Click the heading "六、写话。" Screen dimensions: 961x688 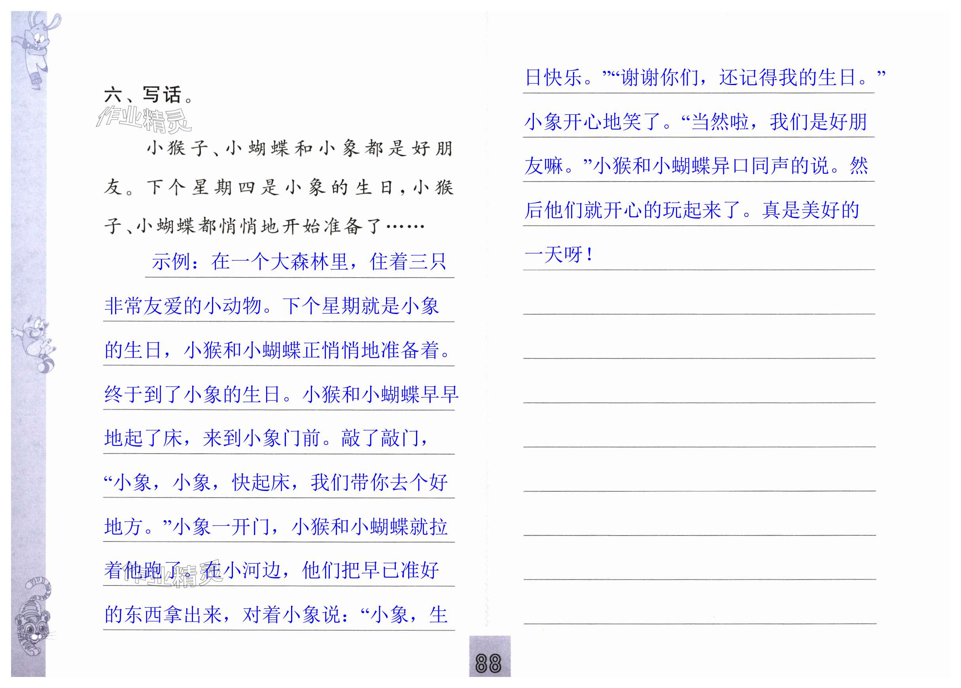tap(149, 95)
